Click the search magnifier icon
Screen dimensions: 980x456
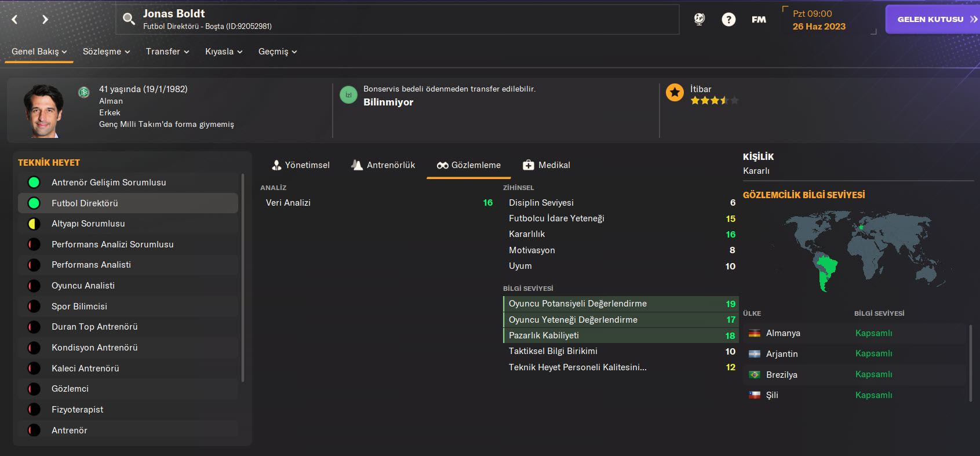129,20
